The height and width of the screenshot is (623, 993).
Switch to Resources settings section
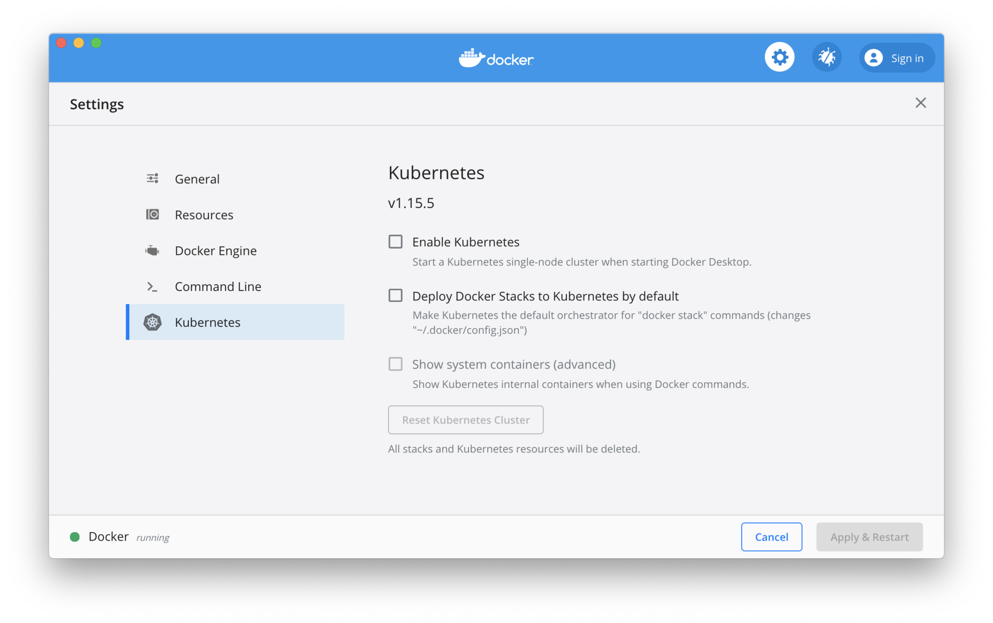[x=204, y=215]
